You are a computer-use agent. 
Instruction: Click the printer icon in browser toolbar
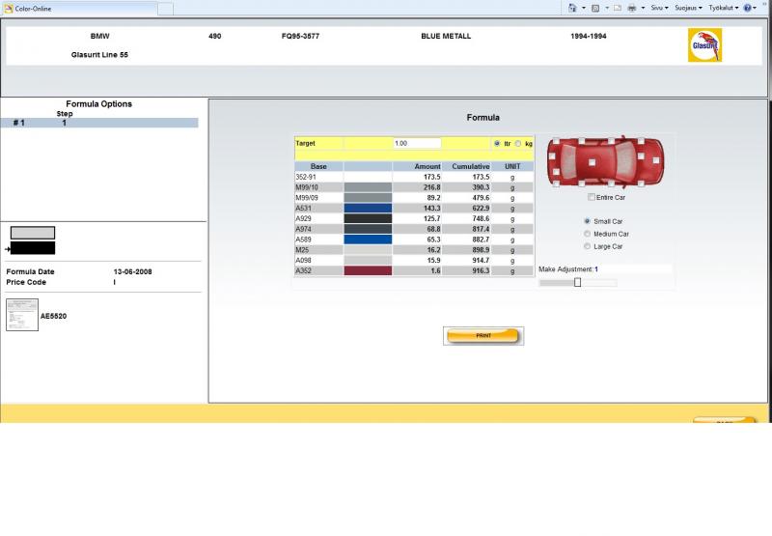[x=631, y=8]
